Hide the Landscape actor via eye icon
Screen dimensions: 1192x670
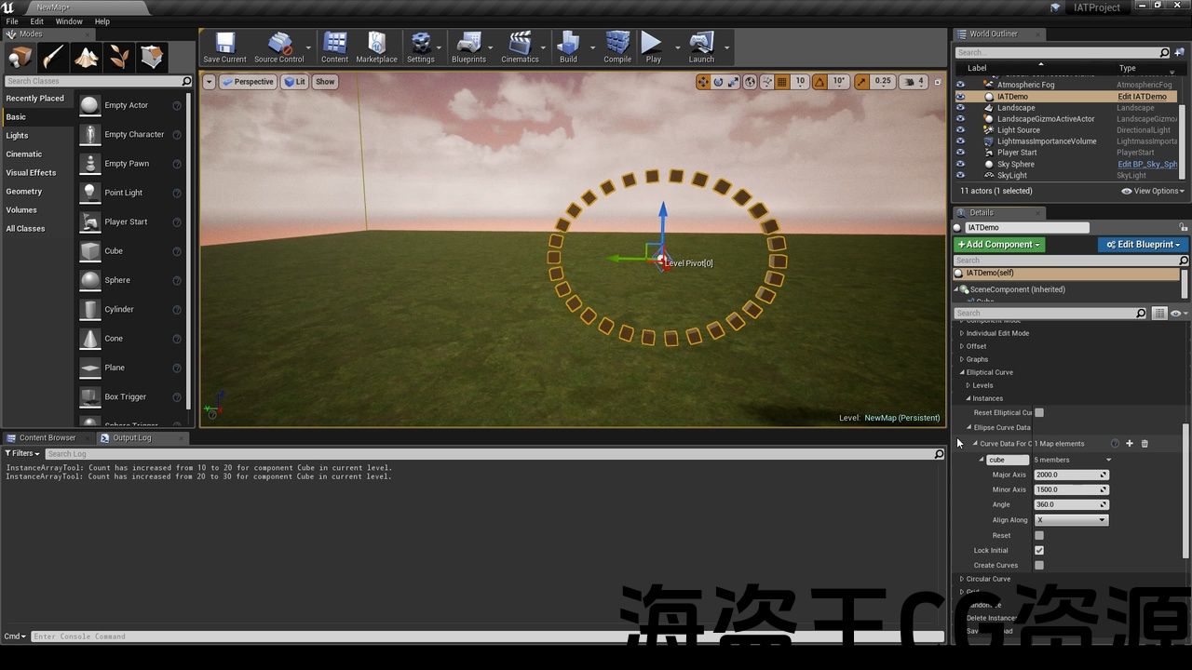point(961,108)
